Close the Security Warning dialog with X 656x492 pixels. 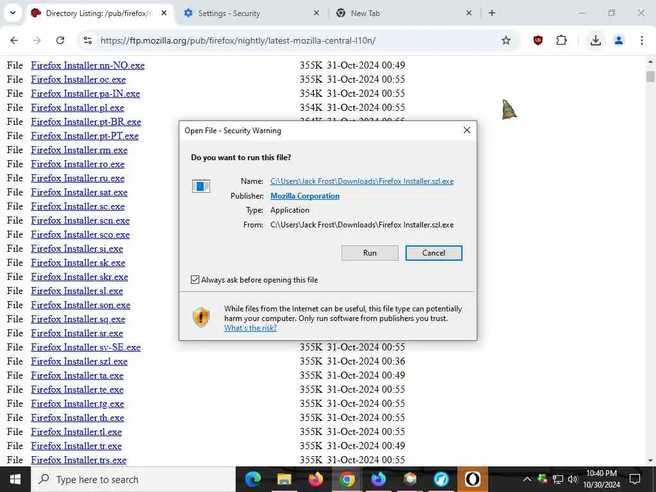(x=467, y=130)
